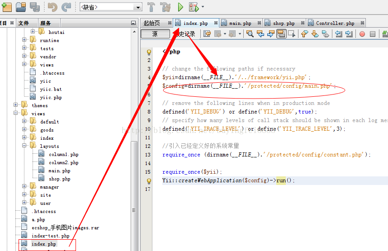
Task: Undo the last edit
Action: point(52,7)
